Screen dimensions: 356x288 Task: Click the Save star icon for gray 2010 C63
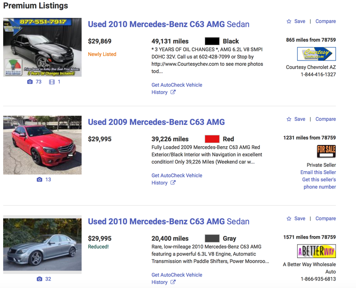[x=289, y=219]
